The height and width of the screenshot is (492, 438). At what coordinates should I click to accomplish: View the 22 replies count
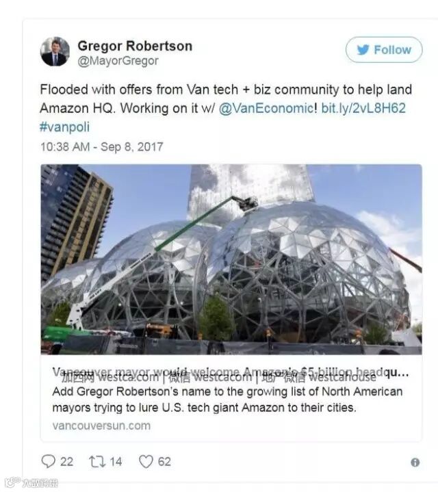click(x=66, y=462)
